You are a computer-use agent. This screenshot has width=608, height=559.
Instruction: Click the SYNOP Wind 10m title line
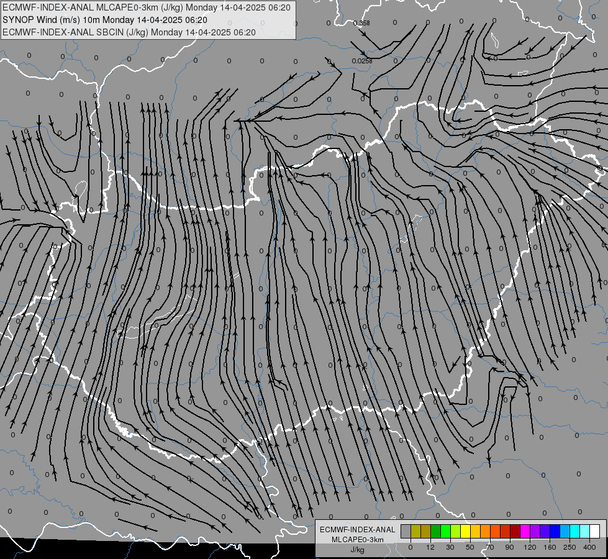(105, 20)
